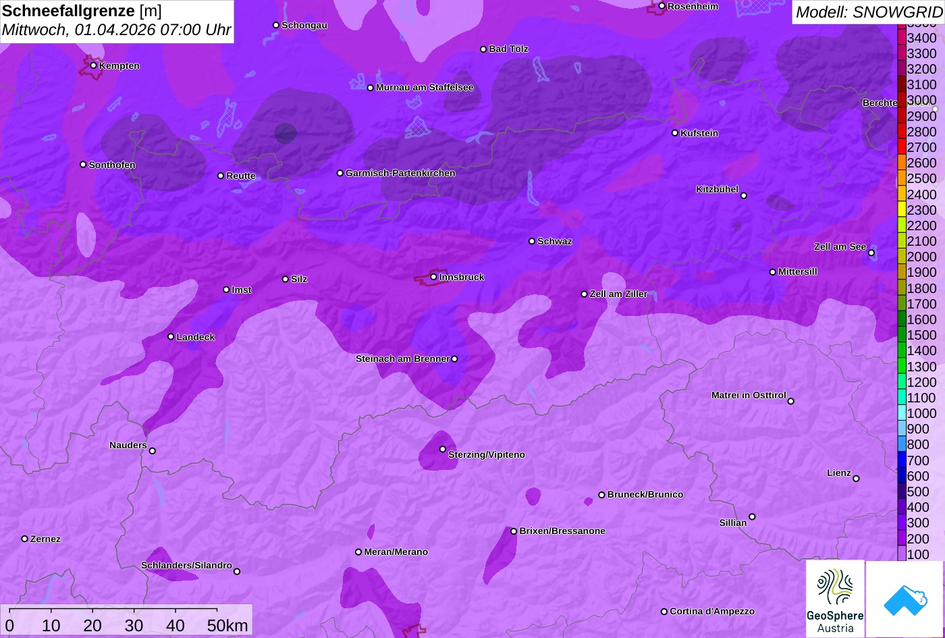Select the Lienz city marker
This screenshot has height=638, width=945.
pos(856,479)
